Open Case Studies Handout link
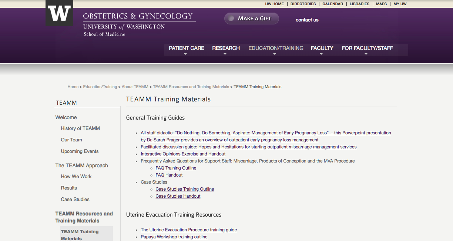This screenshot has width=453, height=241. tap(178, 196)
